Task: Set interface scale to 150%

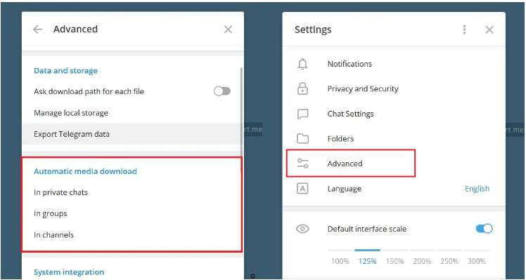Action: point(394,261)
